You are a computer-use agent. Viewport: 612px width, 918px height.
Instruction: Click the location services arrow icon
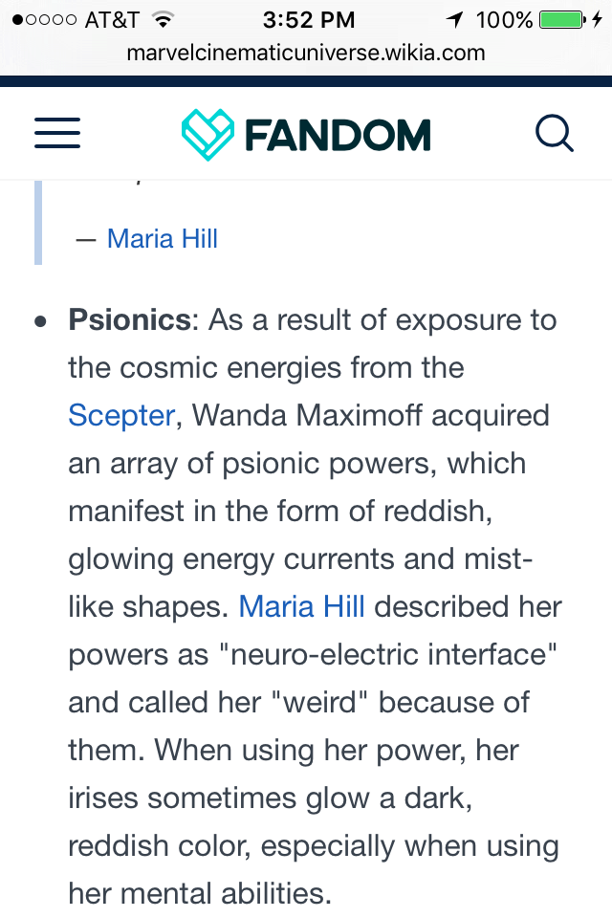(x=454, y=20)
